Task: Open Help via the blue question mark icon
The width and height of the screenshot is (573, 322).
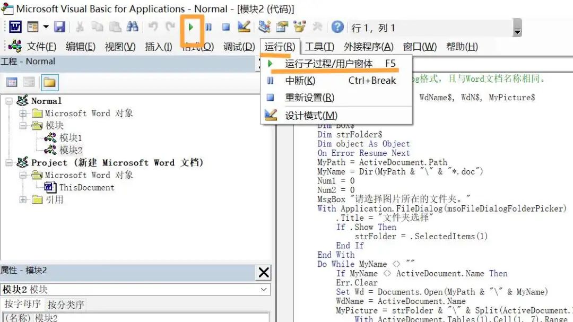Action: (x=337, y=27)
